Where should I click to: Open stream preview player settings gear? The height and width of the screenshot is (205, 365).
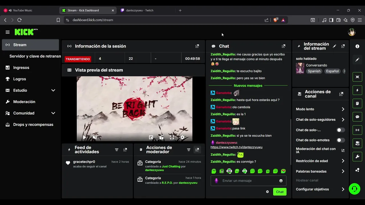pos(182,137)
